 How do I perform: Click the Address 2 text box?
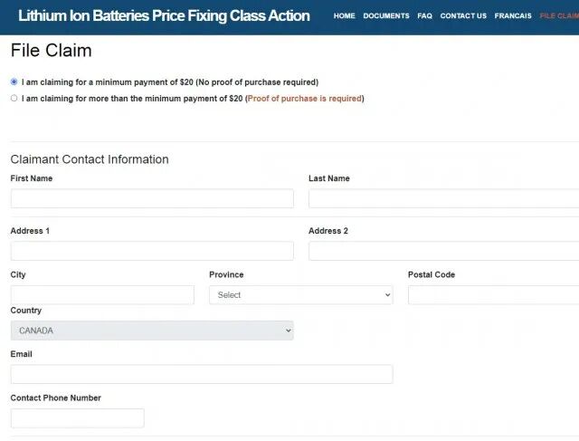[443, 251]
